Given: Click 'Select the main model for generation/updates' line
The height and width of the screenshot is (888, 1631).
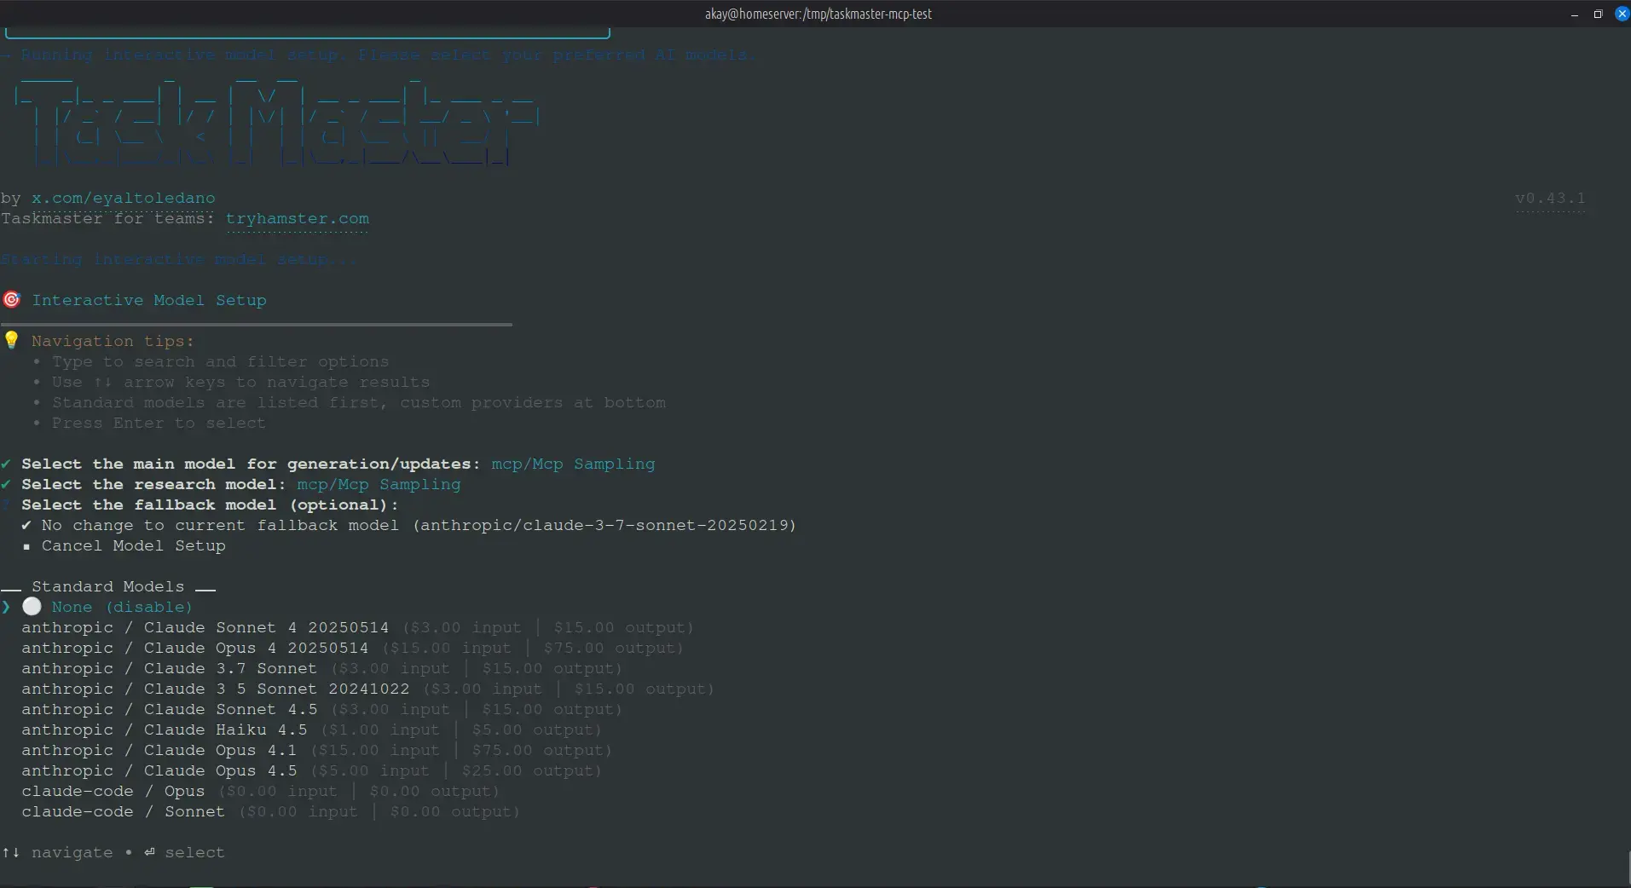Looking at the screenshot, I should tap(338, 464).
